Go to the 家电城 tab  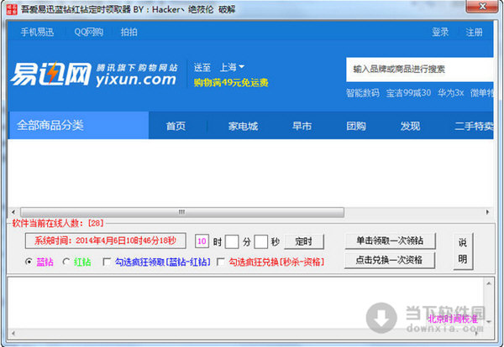243,126
